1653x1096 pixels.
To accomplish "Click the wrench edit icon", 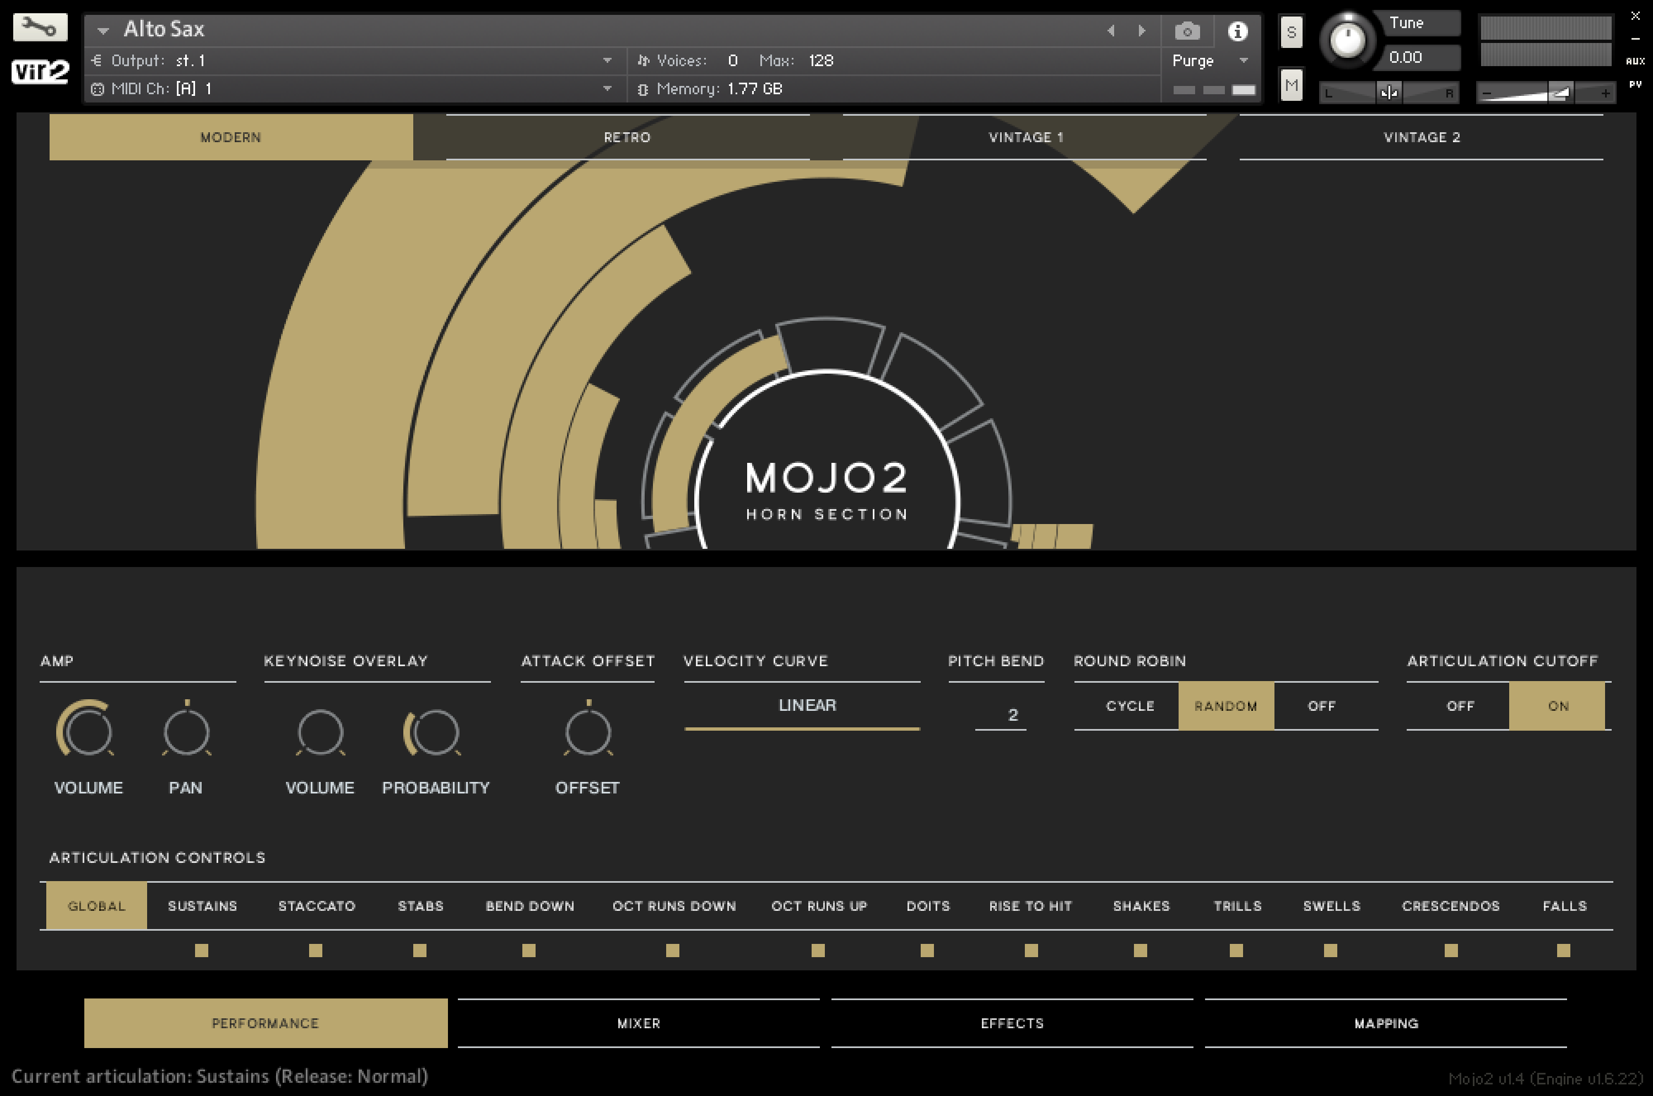I will click(x=40, y=28).
